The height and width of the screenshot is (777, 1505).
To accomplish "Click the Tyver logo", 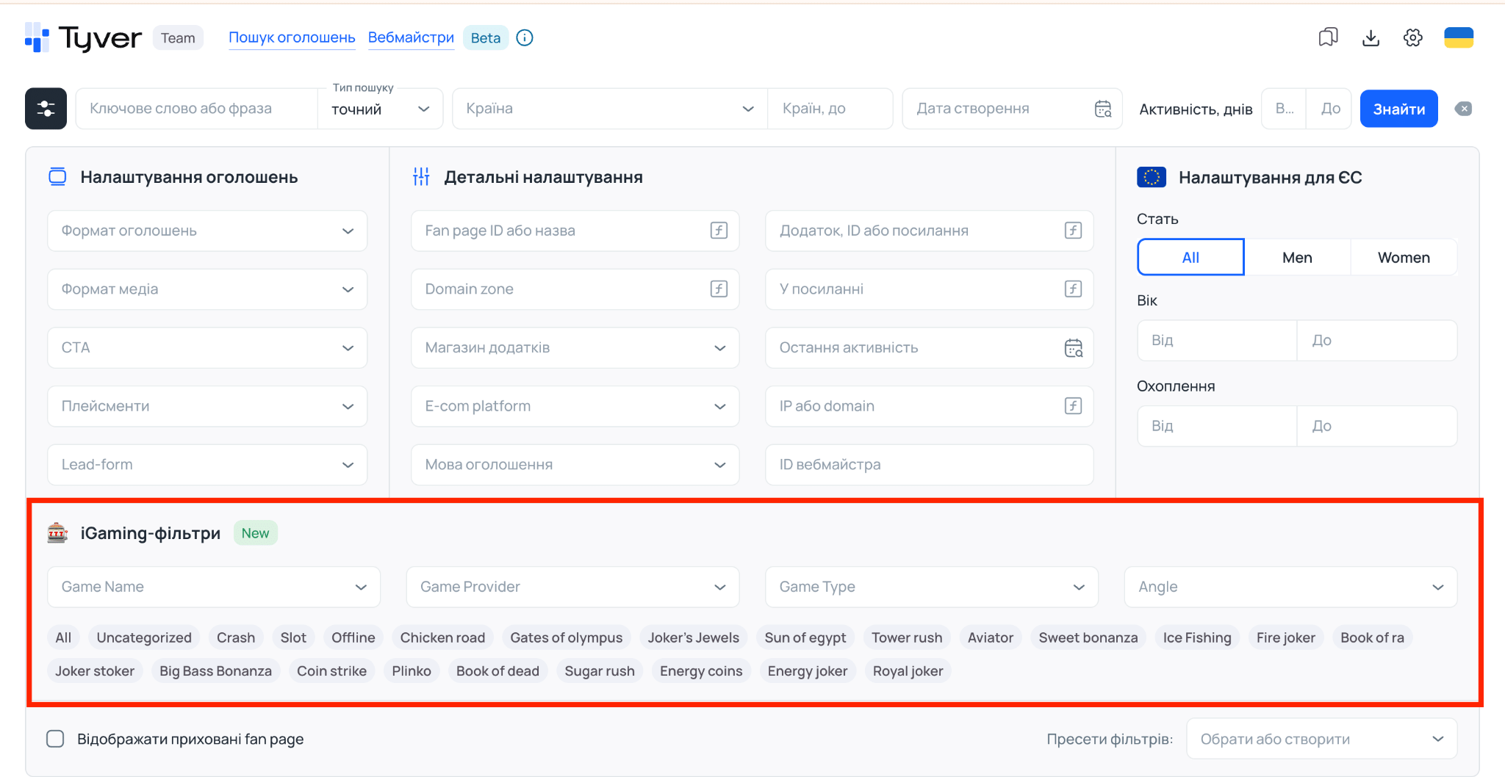I will [83, 37].
